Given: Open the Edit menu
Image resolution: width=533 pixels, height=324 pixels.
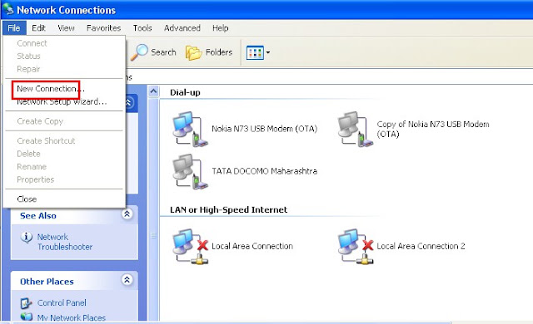Looking at the screenshot, I should point(38,27).
